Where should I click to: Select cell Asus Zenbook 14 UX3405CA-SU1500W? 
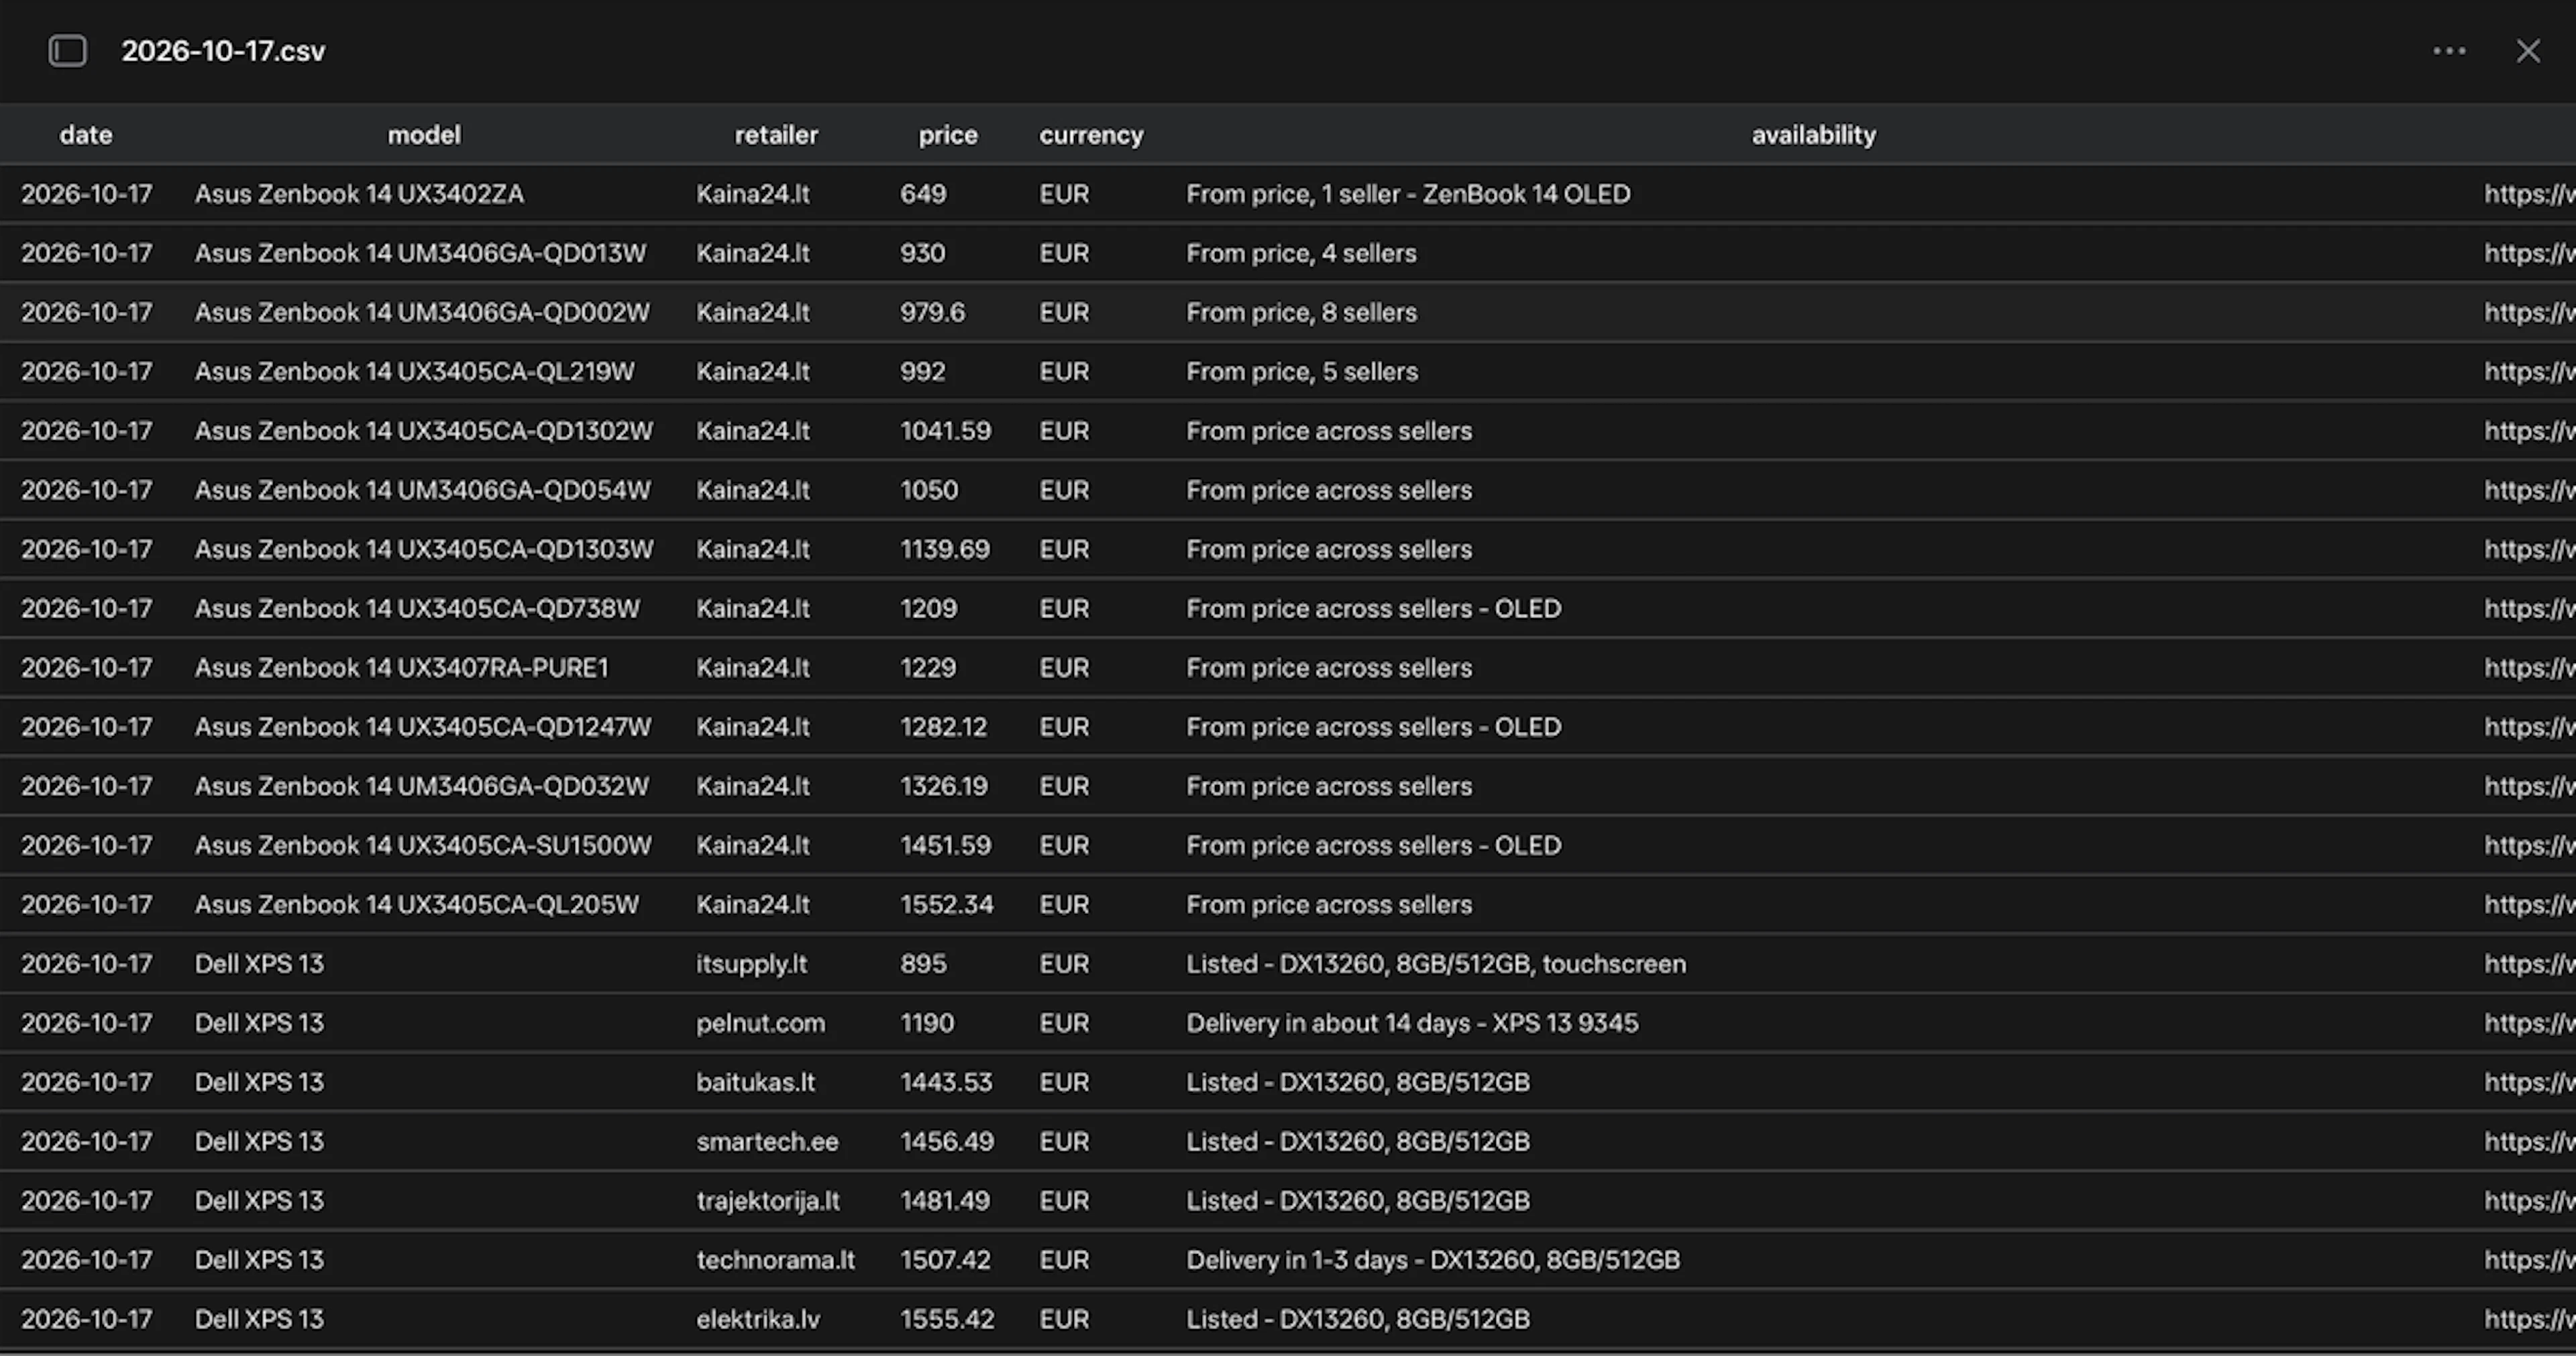tap(423, 845)
